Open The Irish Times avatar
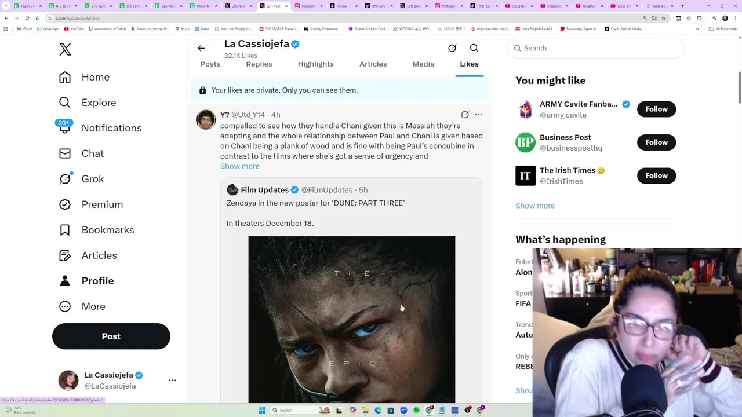This screenshot has width=742, height=417. 525,175
